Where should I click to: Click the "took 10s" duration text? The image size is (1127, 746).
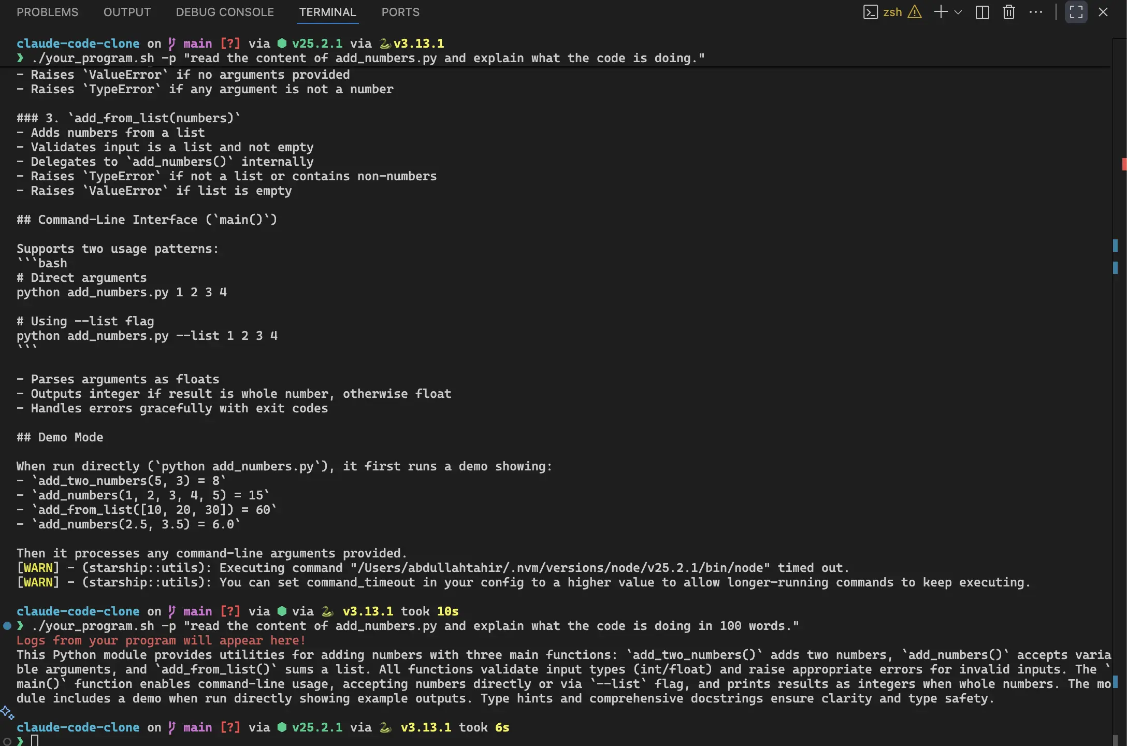coord(430,611)
